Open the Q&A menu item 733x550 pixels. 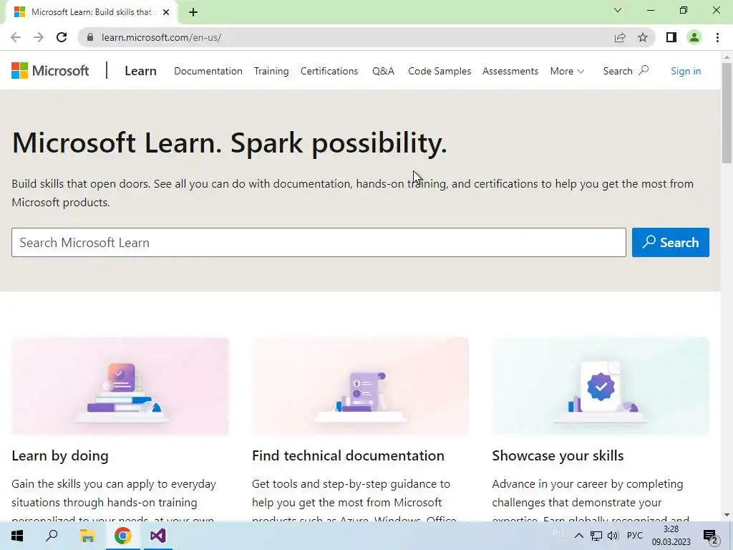[384, 71]
